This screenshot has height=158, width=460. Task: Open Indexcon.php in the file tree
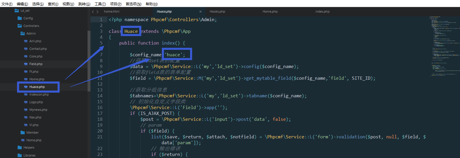point(39,94)
